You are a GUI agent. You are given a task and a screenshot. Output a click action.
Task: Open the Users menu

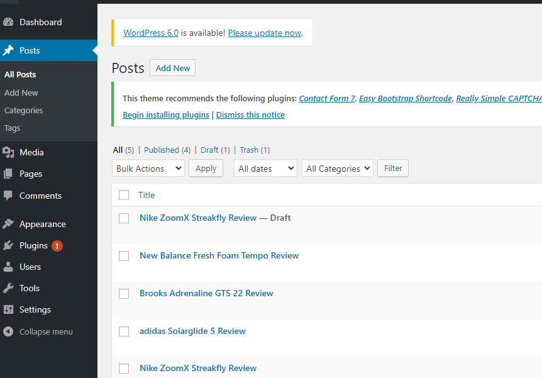click(x=30, y=267)
